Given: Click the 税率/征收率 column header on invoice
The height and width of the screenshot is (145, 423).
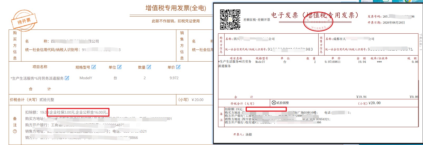Looking at the screenshot, I should pos(379,58).
